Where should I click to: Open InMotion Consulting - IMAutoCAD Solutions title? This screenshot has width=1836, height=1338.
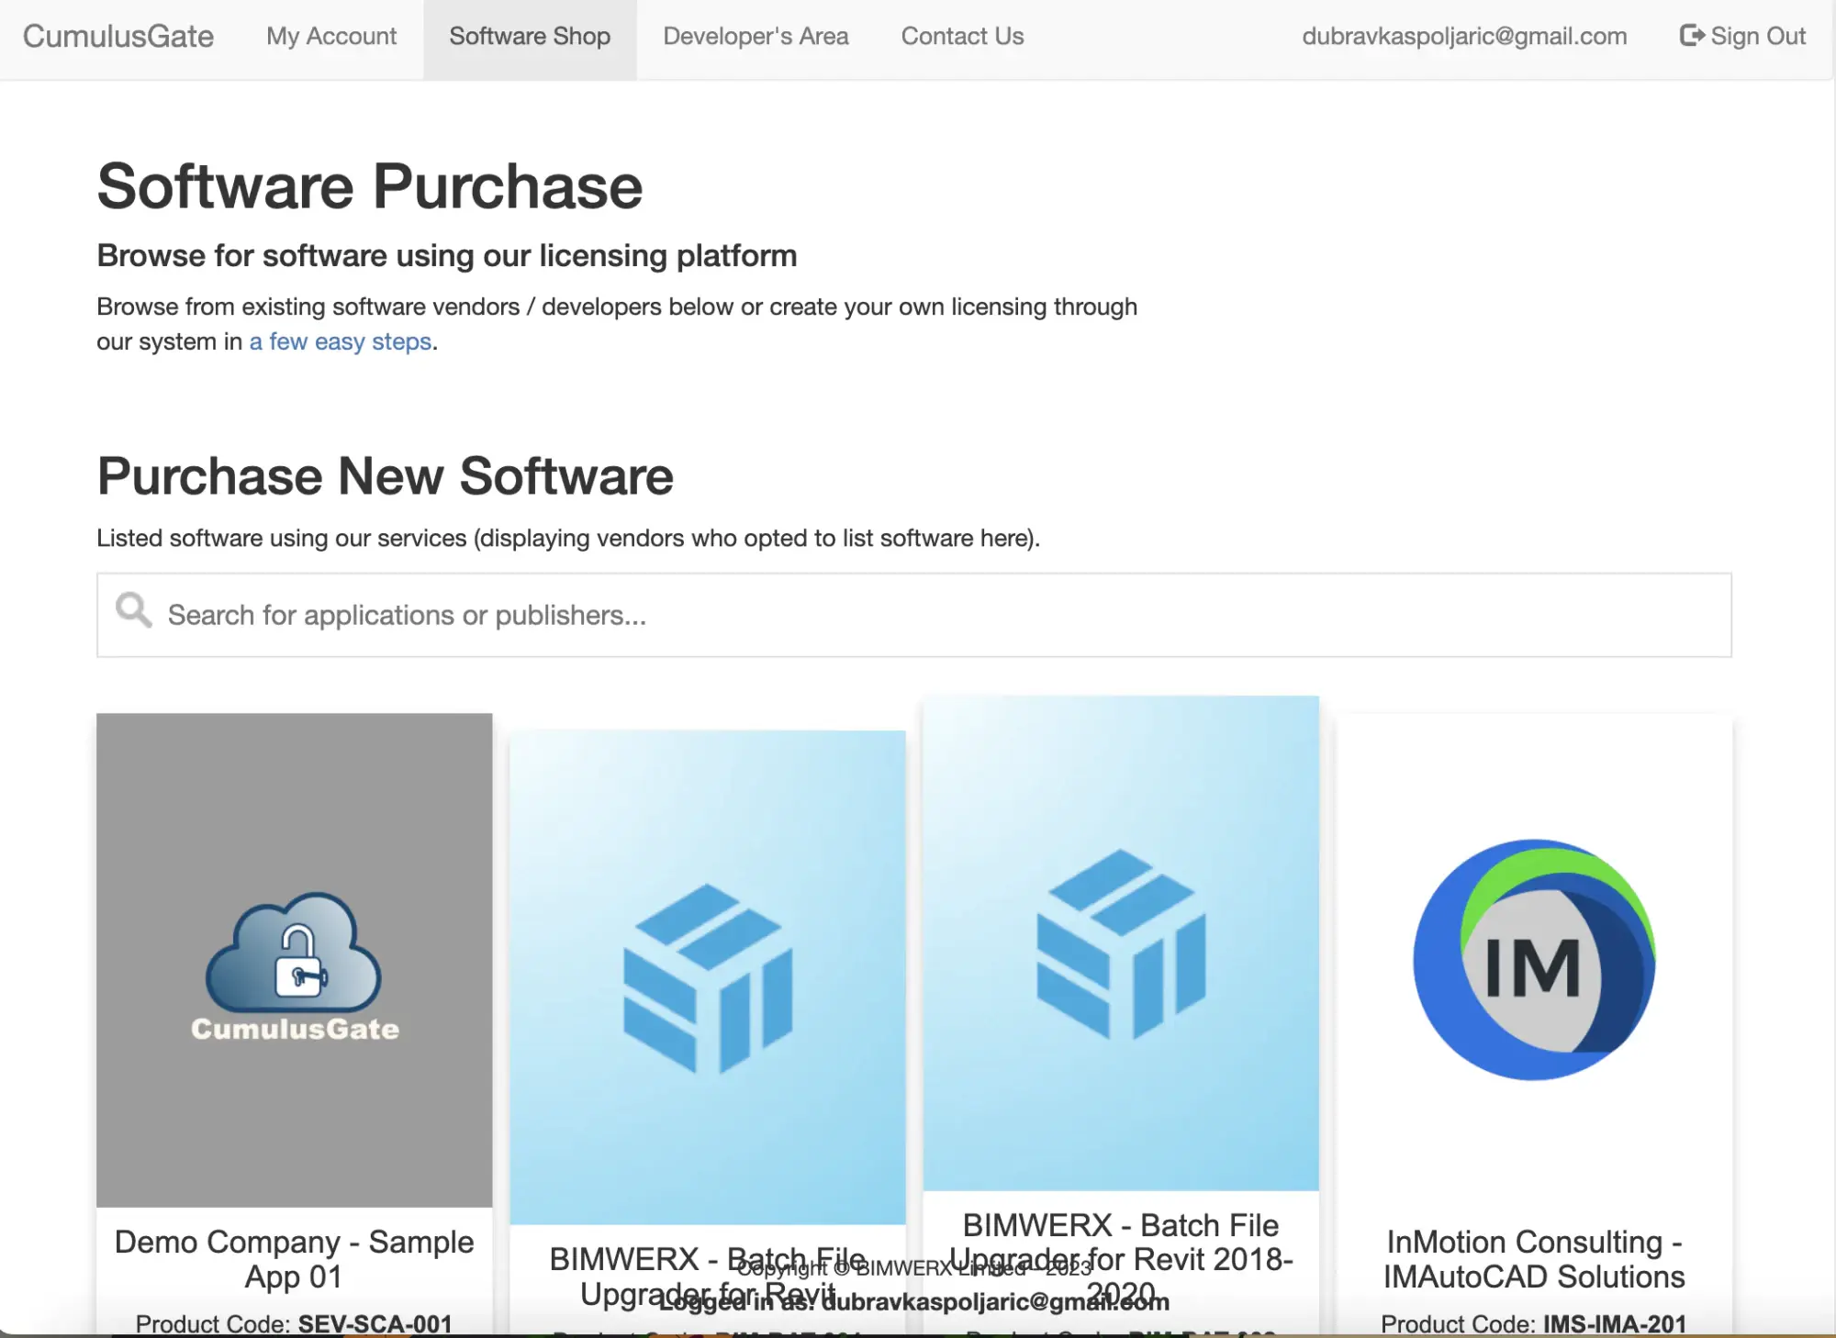point(1534,1259)
